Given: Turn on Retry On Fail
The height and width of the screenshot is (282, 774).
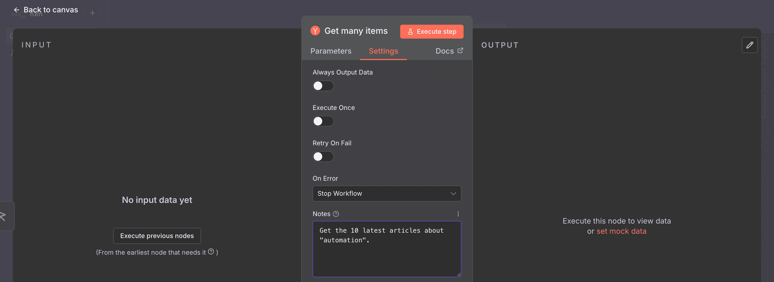Looking at the screenshot, I should [x=323, y=157].
